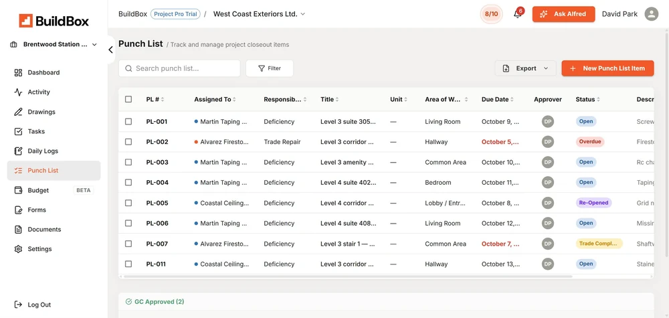This screenshot has width=669, height=318.
Task: Click the David Park user name
Action: click(619, 14)
